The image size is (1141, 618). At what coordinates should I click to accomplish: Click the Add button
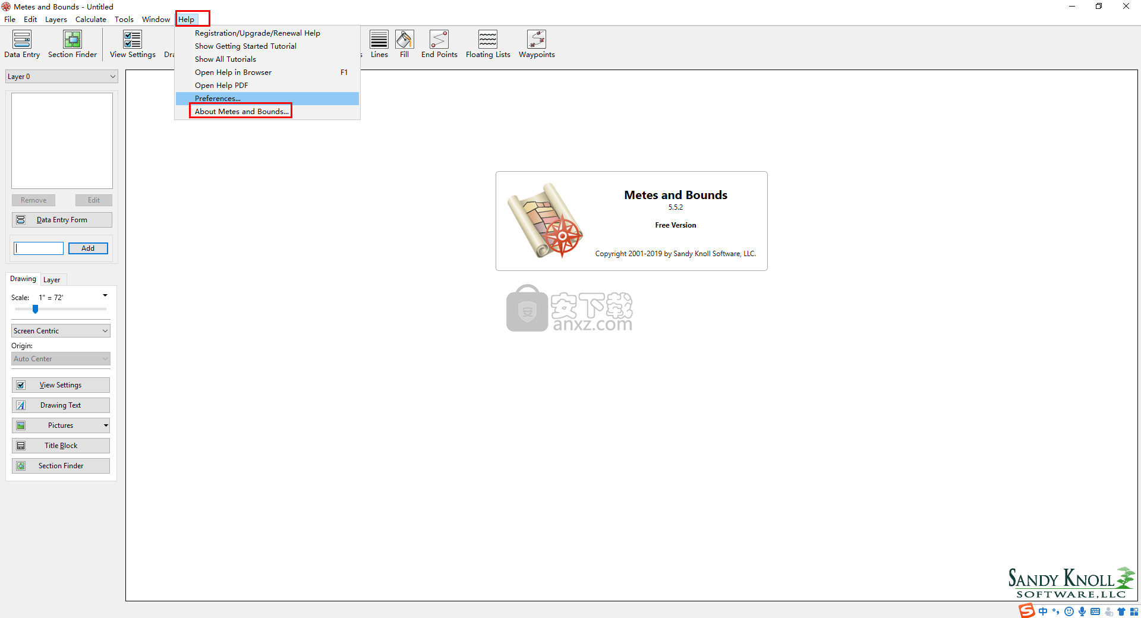coord(88,248)
